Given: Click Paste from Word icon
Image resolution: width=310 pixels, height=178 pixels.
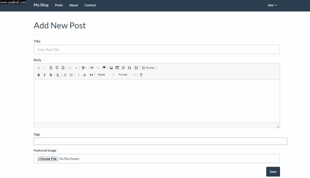Looking at the screenshot, I should point(63,68).
